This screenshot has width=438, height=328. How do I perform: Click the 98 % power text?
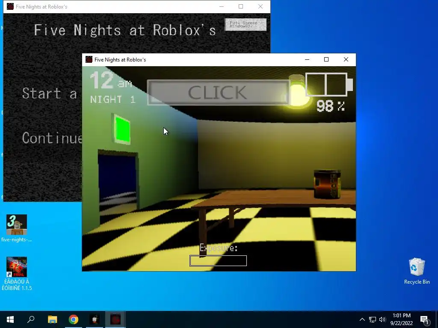[x=331, y=106]
